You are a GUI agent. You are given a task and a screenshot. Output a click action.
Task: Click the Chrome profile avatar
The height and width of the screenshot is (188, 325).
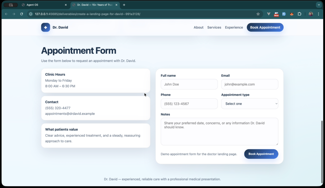coord(310,14)
